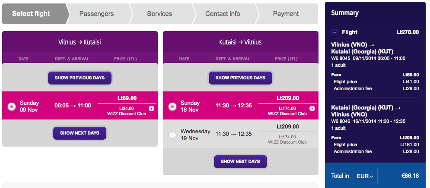The width and height of the screenshot is (430, 188).
Task: Show next days for Kutaisi to Vilnius
Action: 241,161
